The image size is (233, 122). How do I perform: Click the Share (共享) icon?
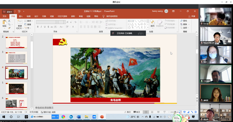(x=192, y=17)
